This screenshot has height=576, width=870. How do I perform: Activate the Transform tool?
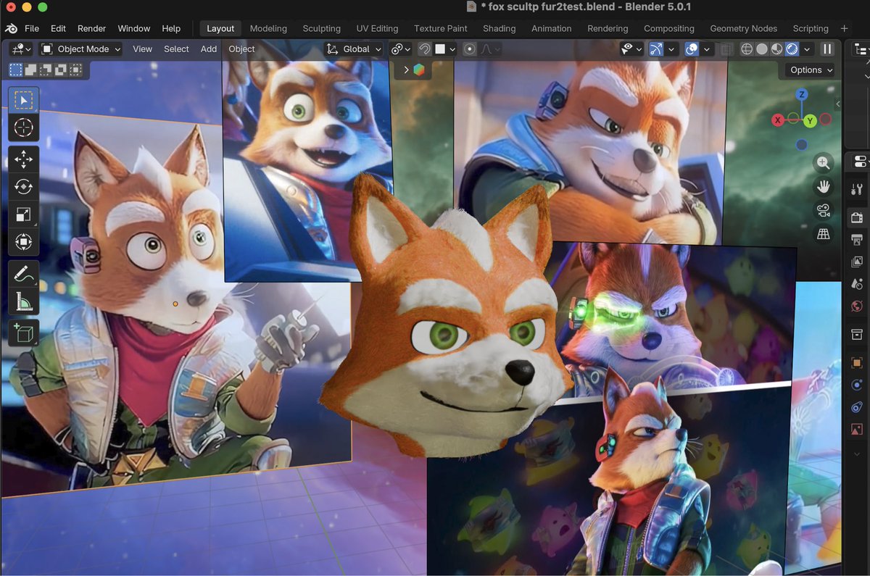[x=24, y=242]
